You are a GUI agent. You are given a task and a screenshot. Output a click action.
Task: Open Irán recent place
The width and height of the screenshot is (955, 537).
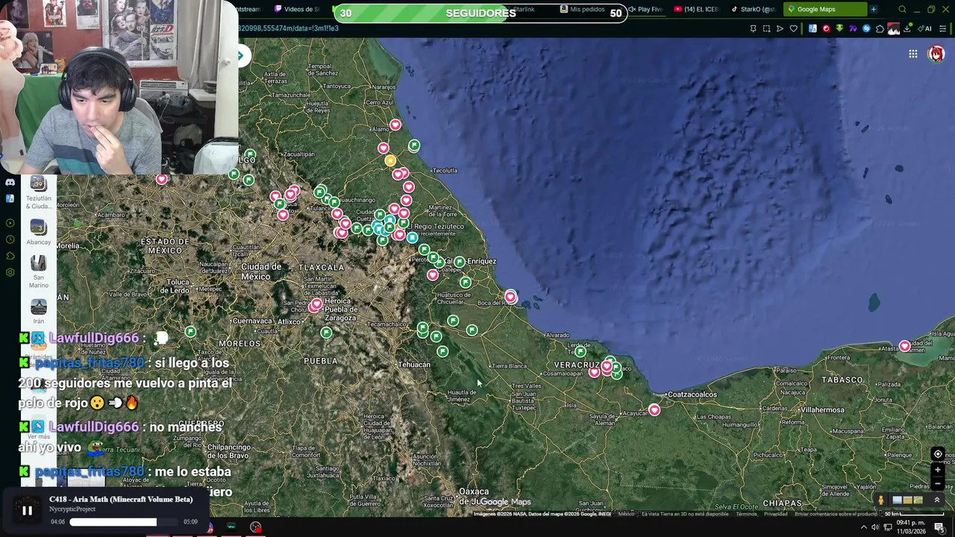pos(38,312)
